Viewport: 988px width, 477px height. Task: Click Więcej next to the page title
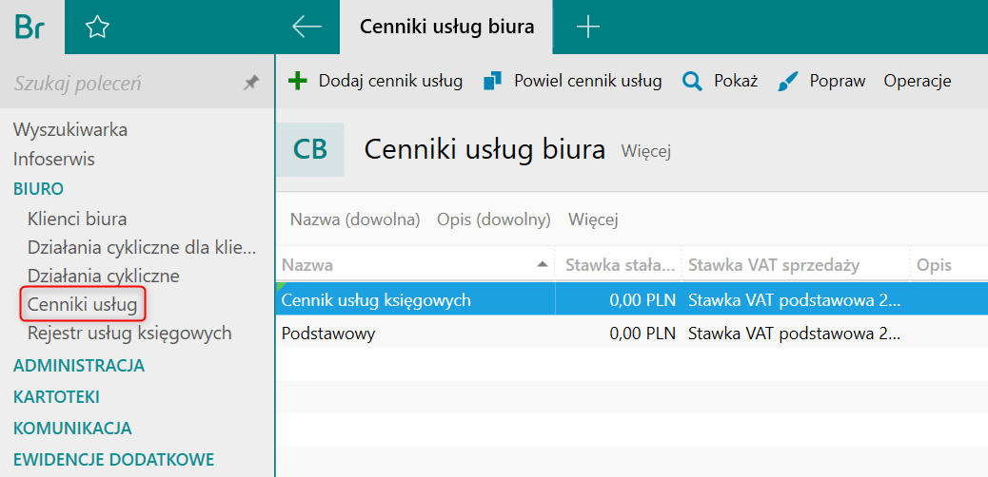click(x=646, y=151)
